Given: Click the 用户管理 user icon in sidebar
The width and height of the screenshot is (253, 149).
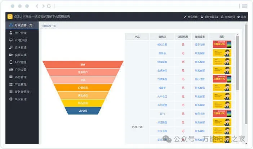Looking at the screenshot, I should [11, 33].
